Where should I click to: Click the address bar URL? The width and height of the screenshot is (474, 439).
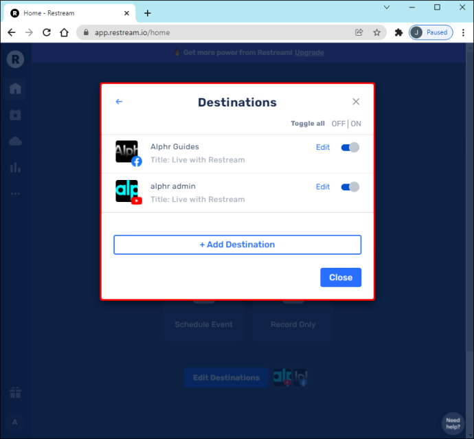click(133, 33)
